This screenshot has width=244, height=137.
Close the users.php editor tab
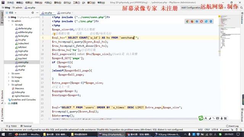[x=72, y=13]
